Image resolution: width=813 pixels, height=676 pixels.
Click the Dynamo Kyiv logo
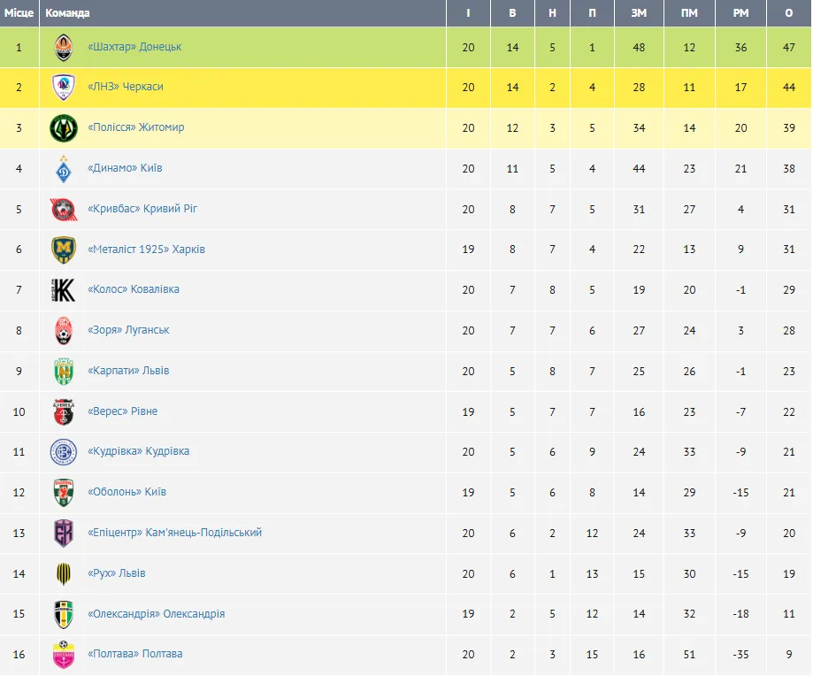click(x=64, y=169)
